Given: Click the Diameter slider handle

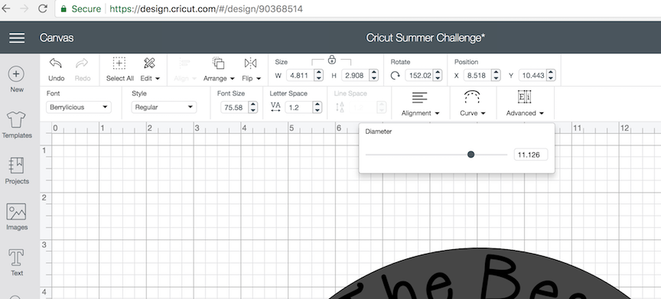Looking at the screenshot, I should click(x=471, y=154).
